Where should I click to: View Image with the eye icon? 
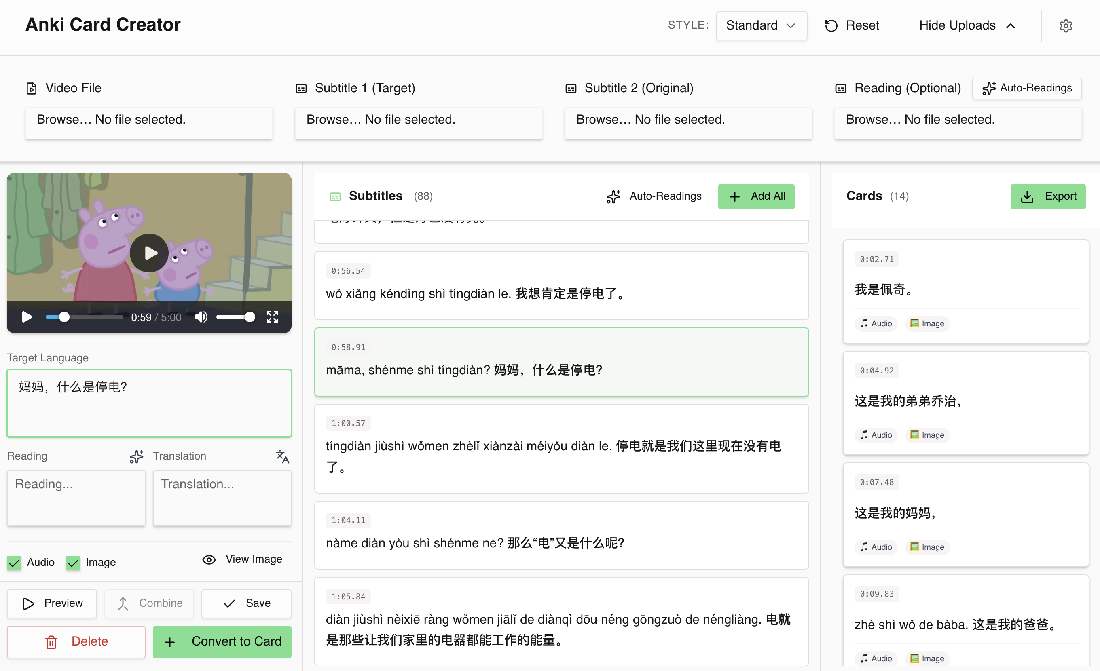click(242, 559)
